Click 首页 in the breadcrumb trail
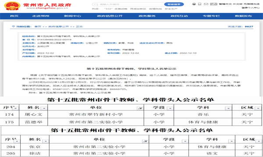This screenshot has height=157, width=263. pos(38,27)
